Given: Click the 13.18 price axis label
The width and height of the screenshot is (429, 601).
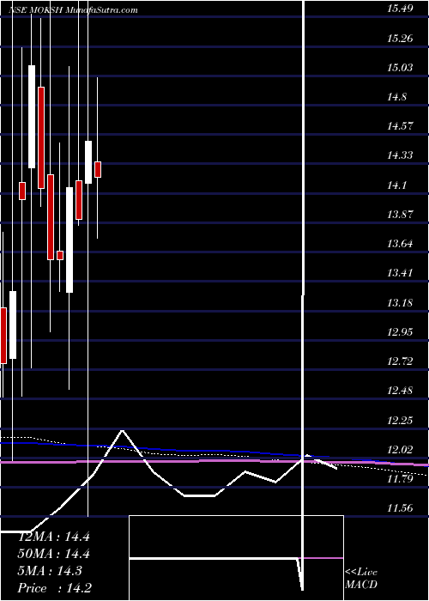Looking at the screenshot, I should (400, 303).
